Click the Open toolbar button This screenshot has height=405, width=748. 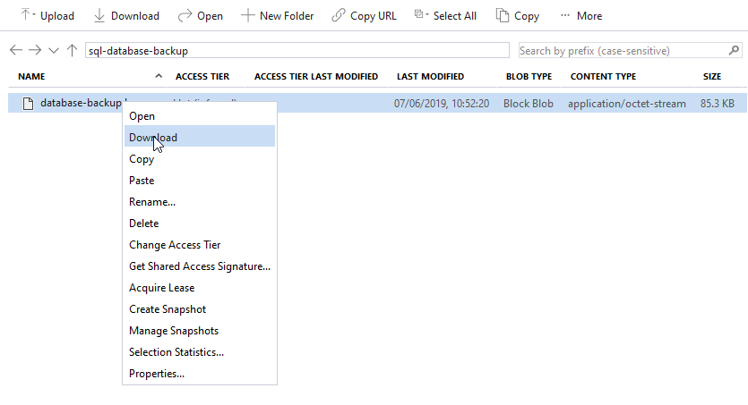pyautogui.click(x=200, y=16)
